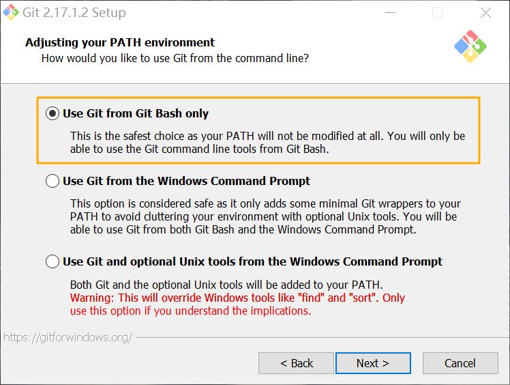
Task: Click the optional Unix tools option label
Action: tap(252, 261)
